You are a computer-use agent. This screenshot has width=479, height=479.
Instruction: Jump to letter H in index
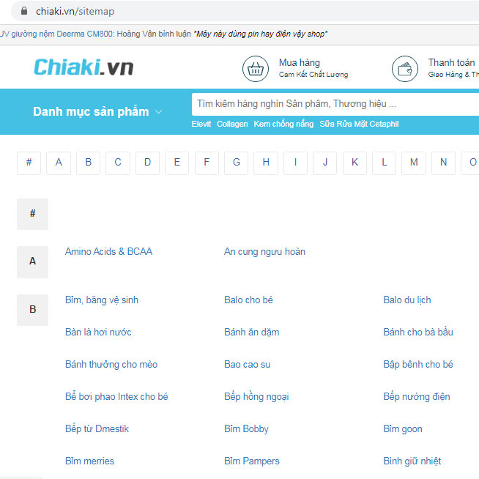tap(266, 163)
